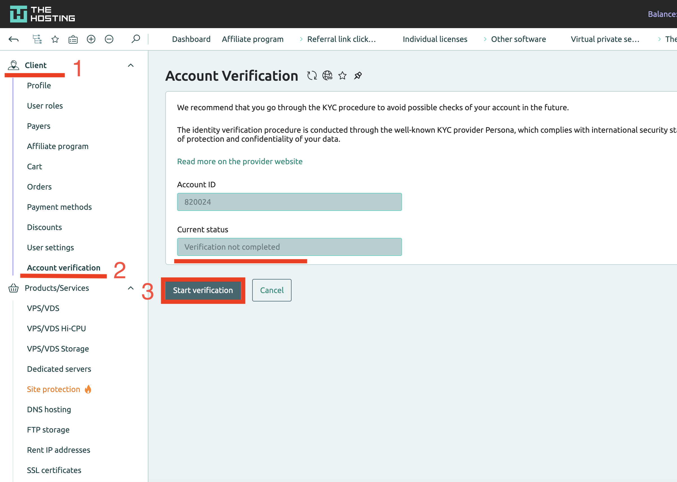Screen dimensions: 677x482
Task: Open the Individual licenses tab
Action: pos(435,39)
